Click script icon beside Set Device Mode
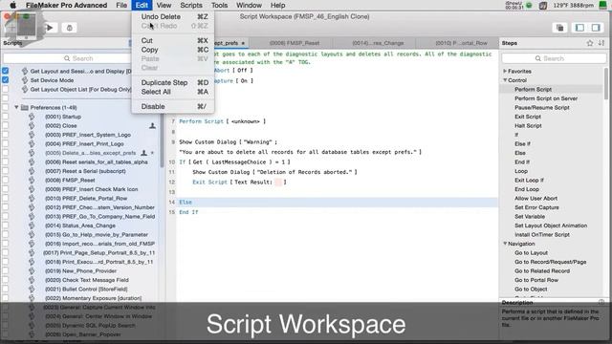The image size is (612, 344). pos(25,80)
